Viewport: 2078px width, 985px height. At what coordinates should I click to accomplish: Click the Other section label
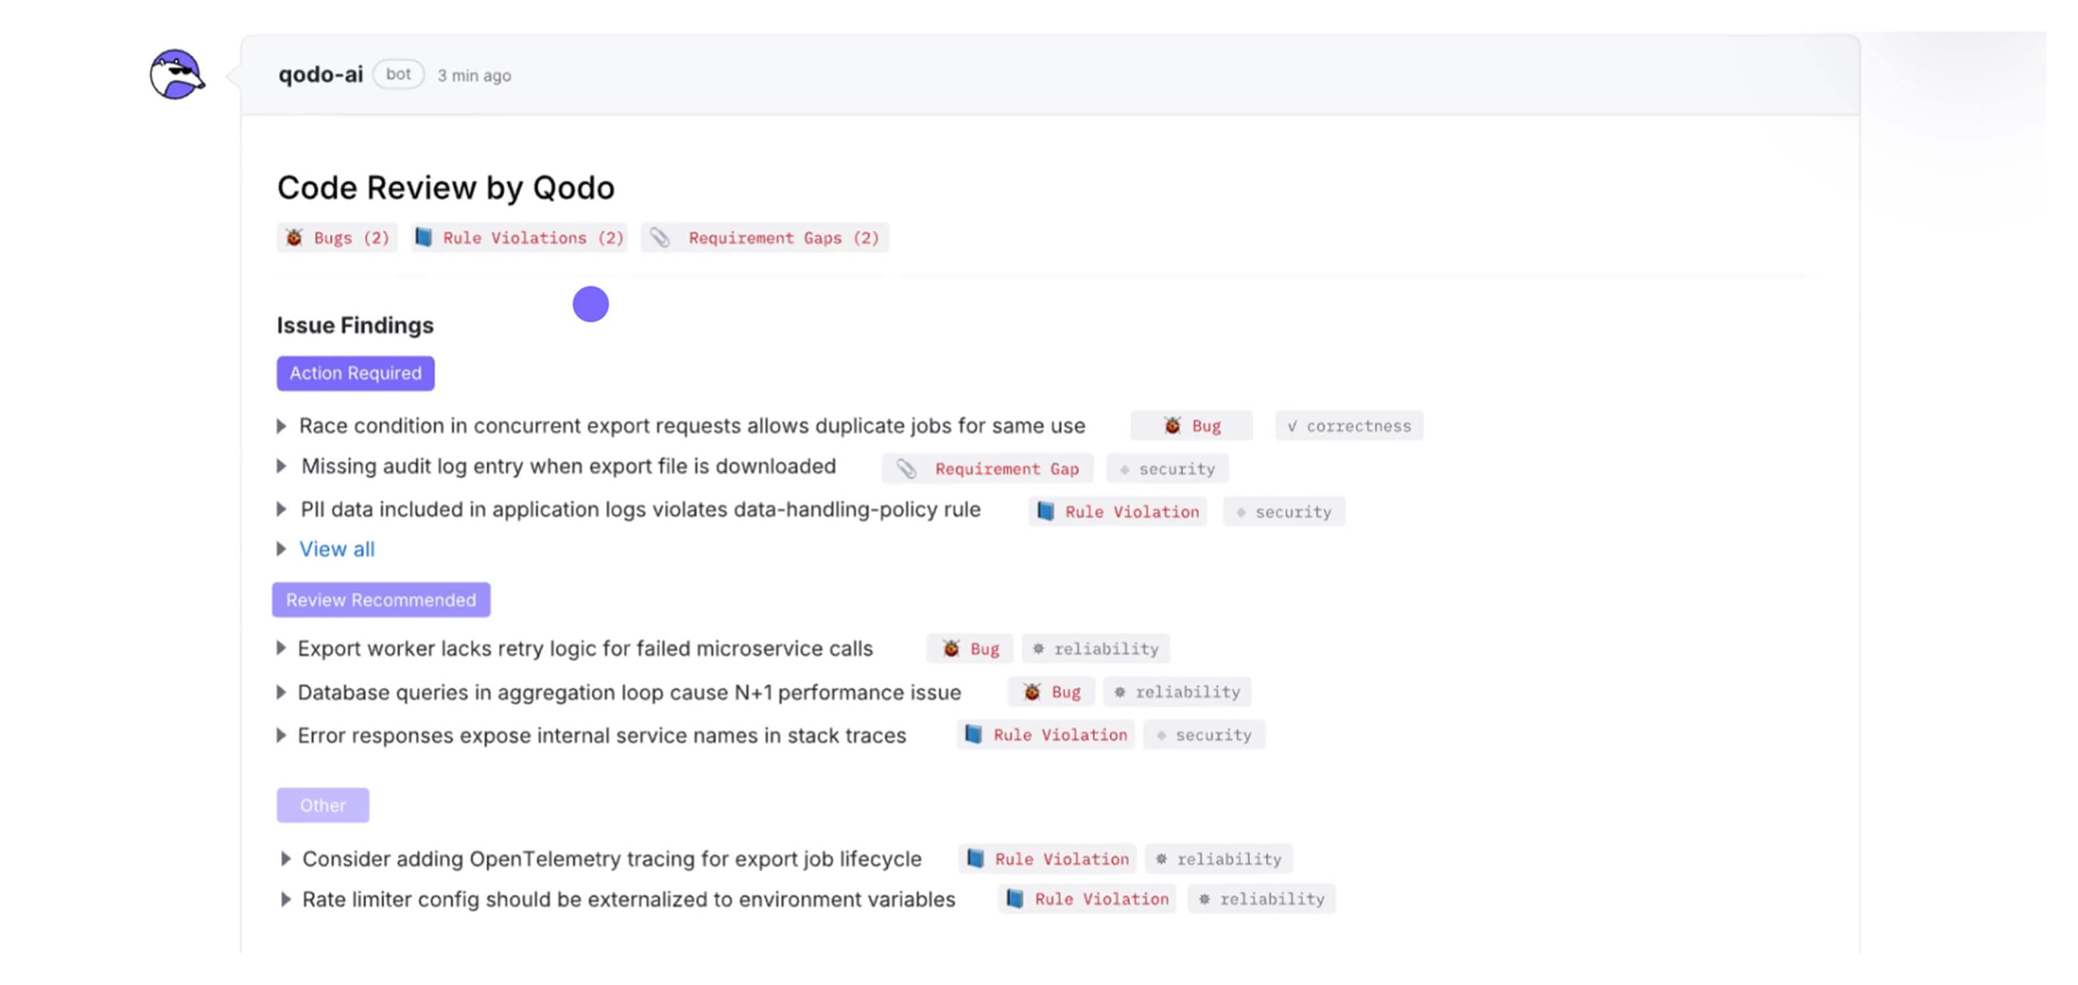[322, 805]
